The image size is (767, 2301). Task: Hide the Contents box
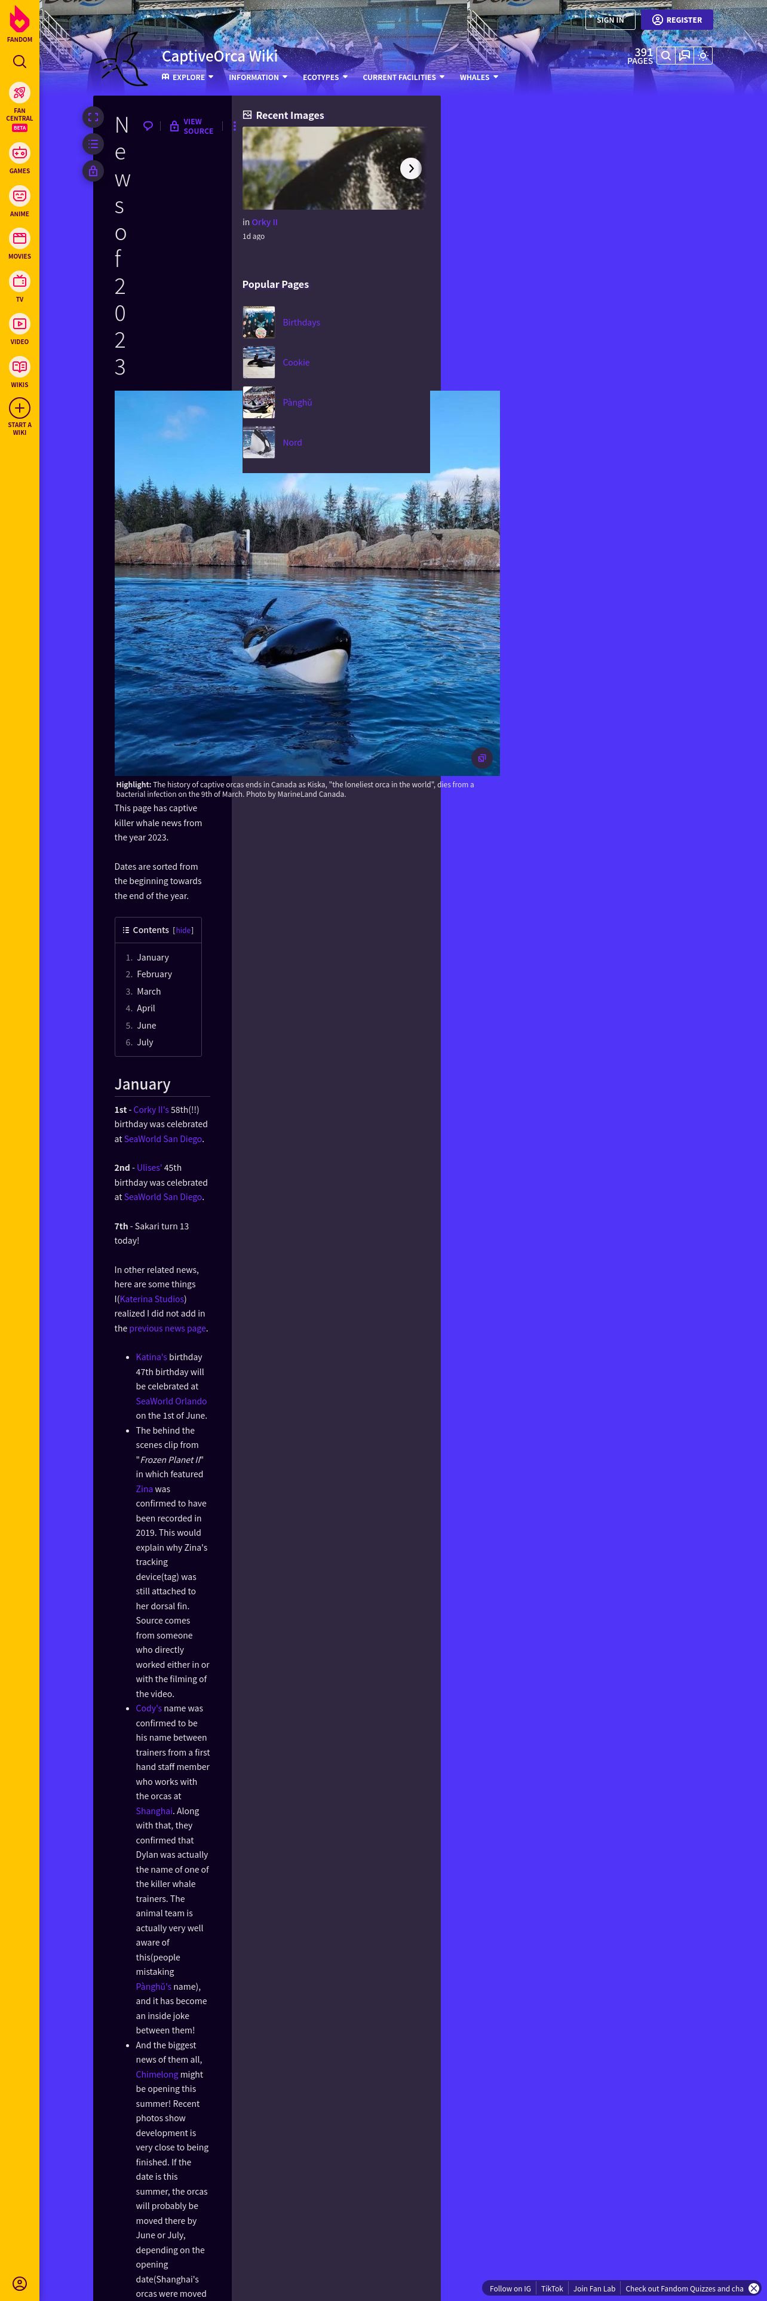click(183, 930)
